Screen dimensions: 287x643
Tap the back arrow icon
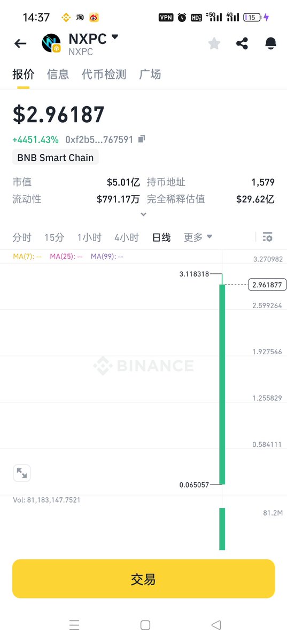click(x=20, y=43)
